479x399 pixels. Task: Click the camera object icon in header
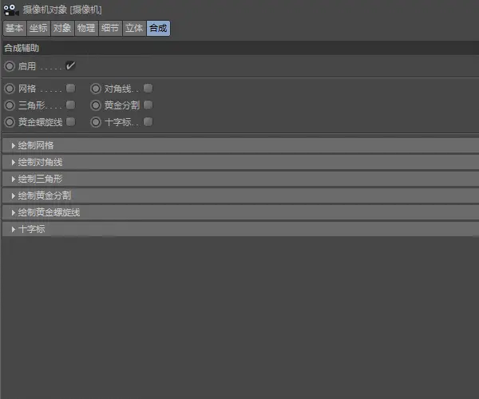pyautogui.click(x=11, y=9)
